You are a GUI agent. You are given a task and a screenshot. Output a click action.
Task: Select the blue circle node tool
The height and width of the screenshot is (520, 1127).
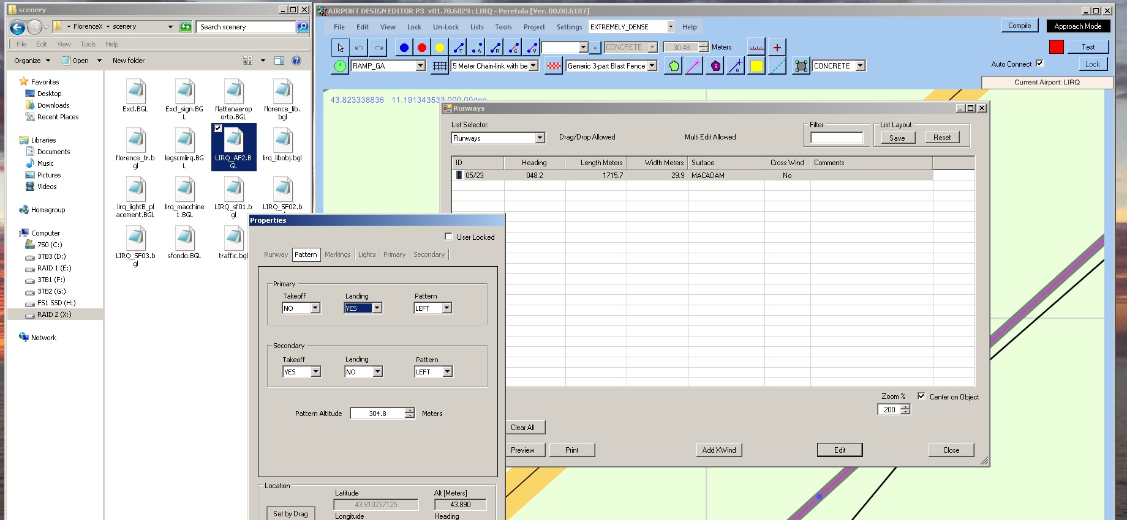click(404, 48)
